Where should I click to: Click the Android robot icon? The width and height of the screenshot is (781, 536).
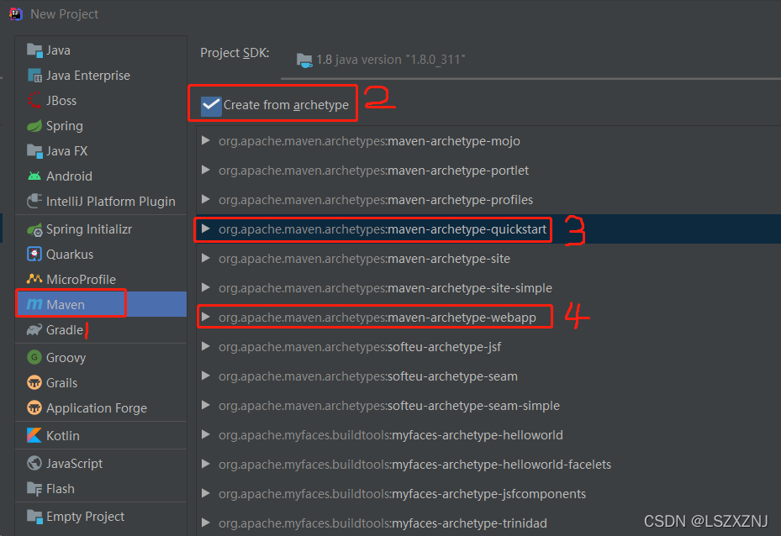[x=34, y=176]
